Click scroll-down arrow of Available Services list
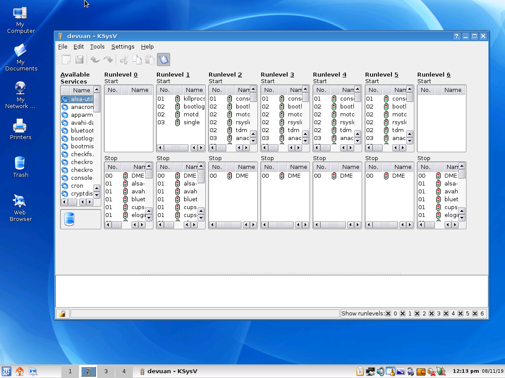This screenshot has height=378, width=505. (x=96, y=195)
